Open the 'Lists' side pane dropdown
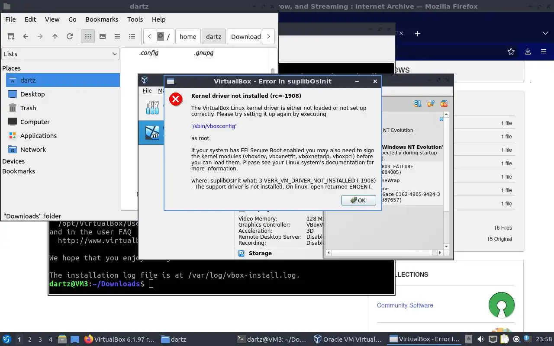Image resolution: width=554 pixels, height=346 pixels. (60, 54)
